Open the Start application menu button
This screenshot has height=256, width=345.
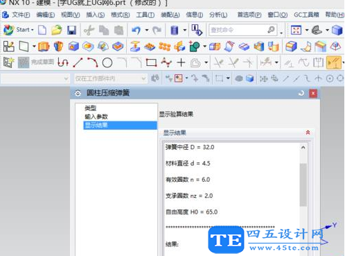point(19,30)
